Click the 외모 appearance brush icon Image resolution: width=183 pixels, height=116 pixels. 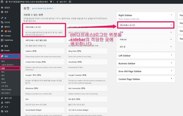click(x=2, y=56)
